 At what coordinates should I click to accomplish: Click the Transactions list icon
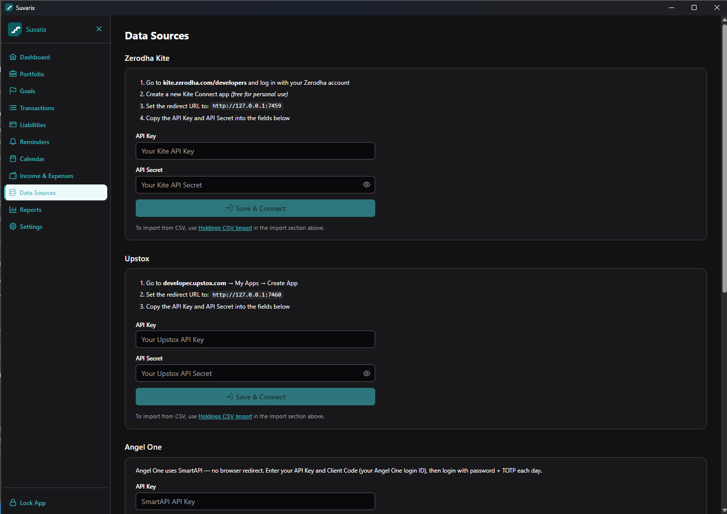(x=13, y=108)
